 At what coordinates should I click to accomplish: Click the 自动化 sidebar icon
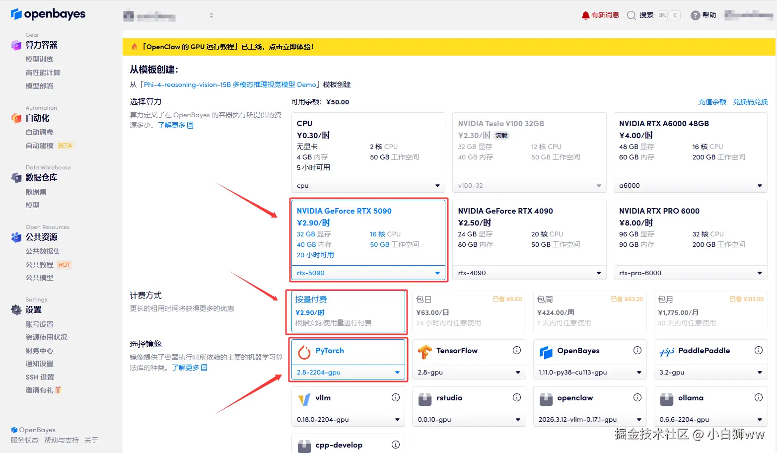(16, 118)
